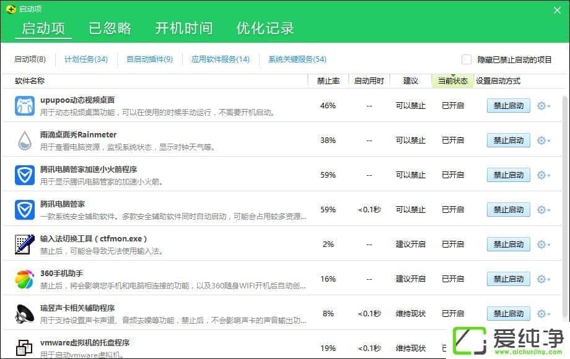Open gear dropdown for Rainmeter row
Screen dimensions: 570x359
pyautogui.click(x=543, y=141)
